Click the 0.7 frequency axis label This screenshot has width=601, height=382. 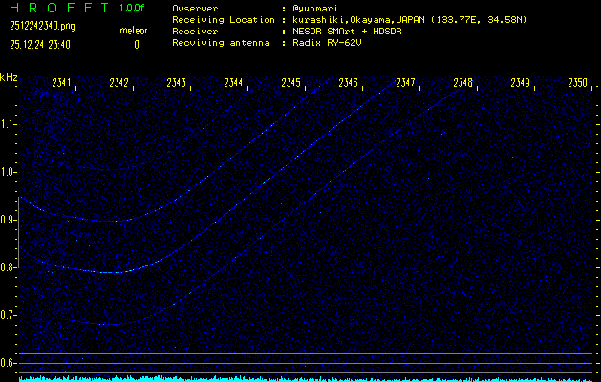point(9,315)
